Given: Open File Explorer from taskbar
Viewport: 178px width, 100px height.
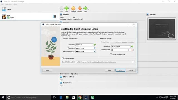Looking at the screenshot, I should point(67,97).
